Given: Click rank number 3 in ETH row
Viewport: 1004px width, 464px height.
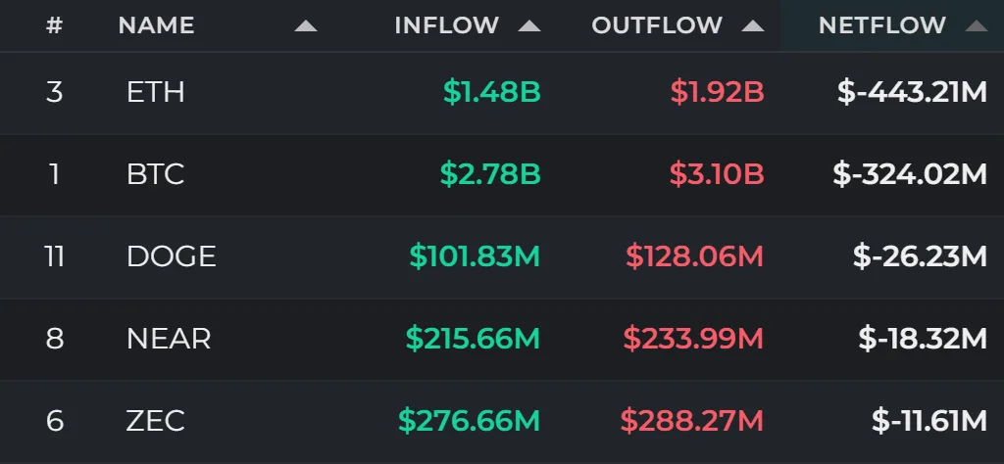Looking at the screenshot, I should pos(55,93).
